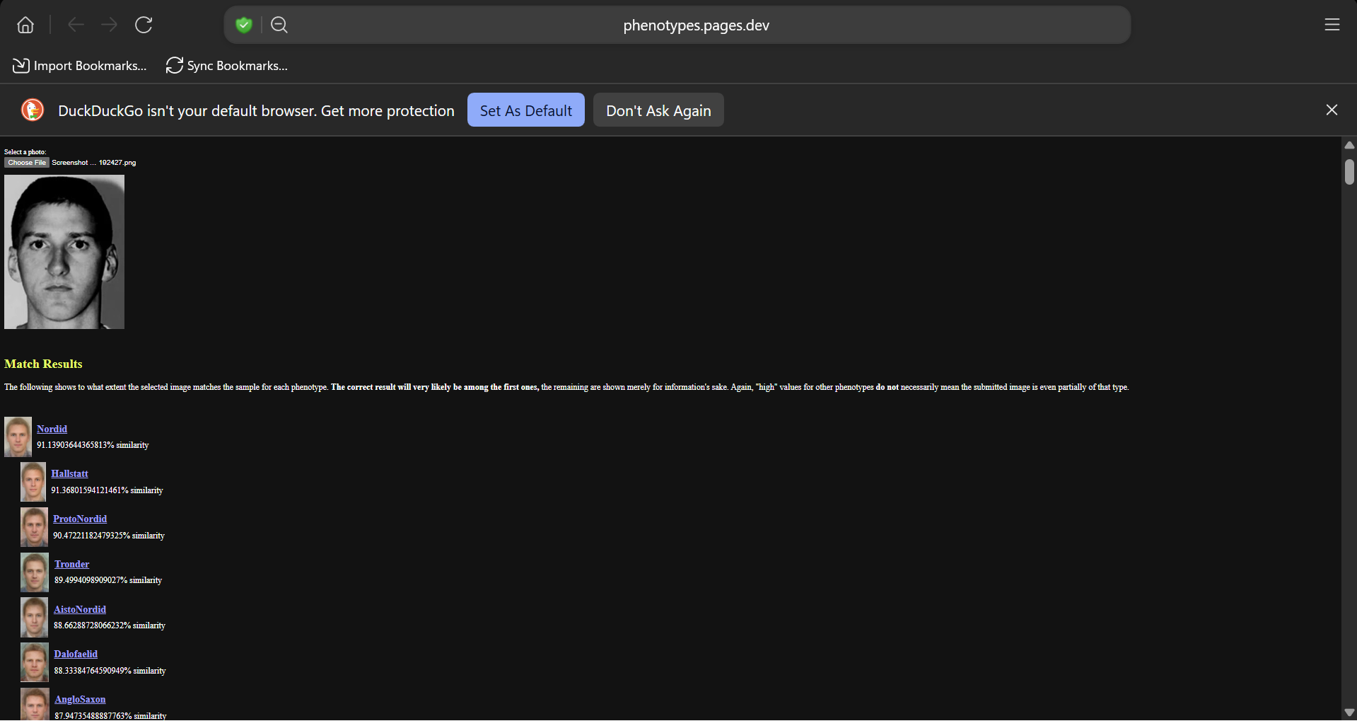Image resolution: width=1357 pixels, height=721 pixels.
Task: Focus the address bar showing phenotypes.pages.dev
Action: (696, 25)
